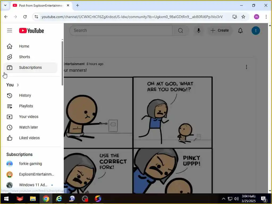Open Chrome profile avatar
Image resolution: width=272 pixels, height=204 pixels.
tap(256, 17)
